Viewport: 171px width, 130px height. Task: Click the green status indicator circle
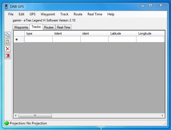tap(7, 123)
